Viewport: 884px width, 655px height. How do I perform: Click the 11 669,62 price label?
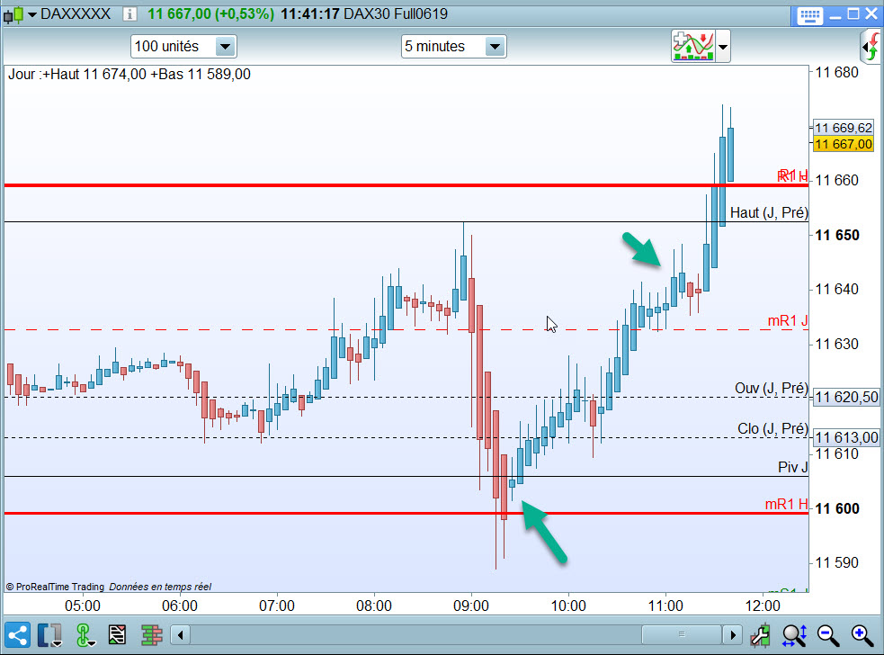[x=844, y=128]
